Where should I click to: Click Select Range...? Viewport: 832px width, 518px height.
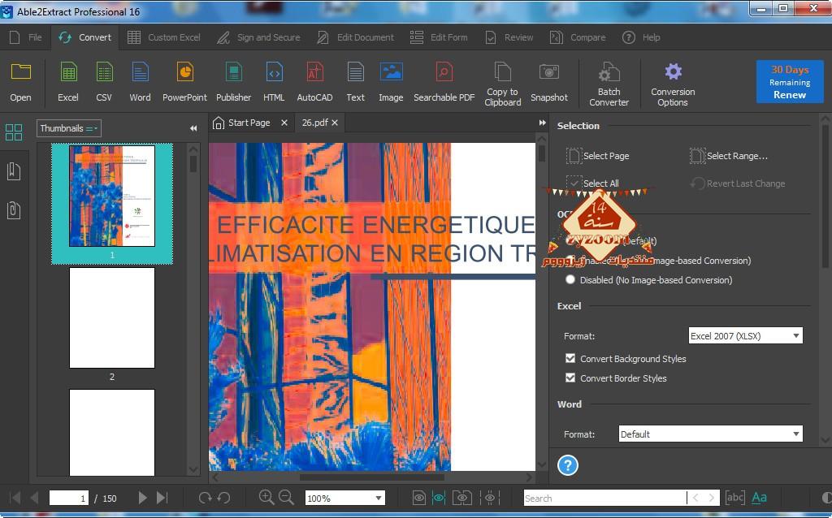tap(729, 155)
